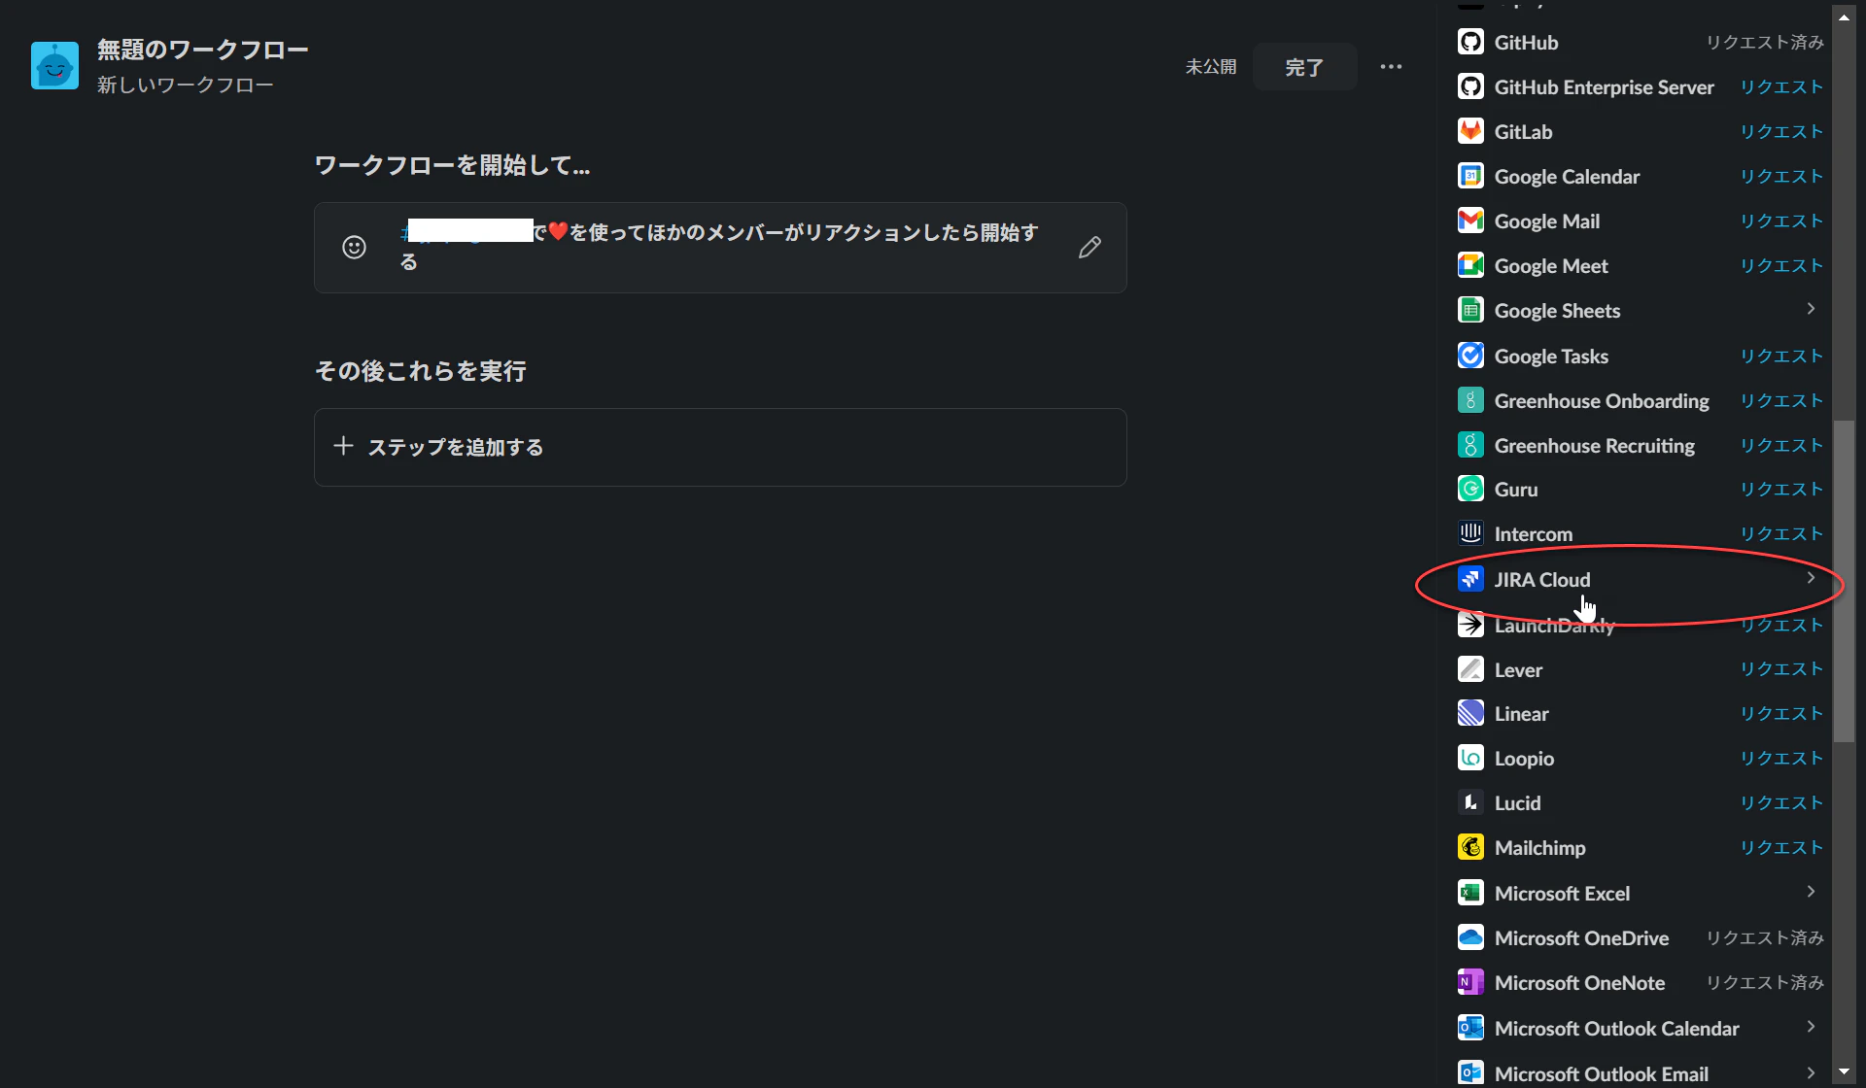The width and height of the screenshot is (1866, 1088).
Task: Click the JIRA Cloud icon
Action: point(1470,579)
